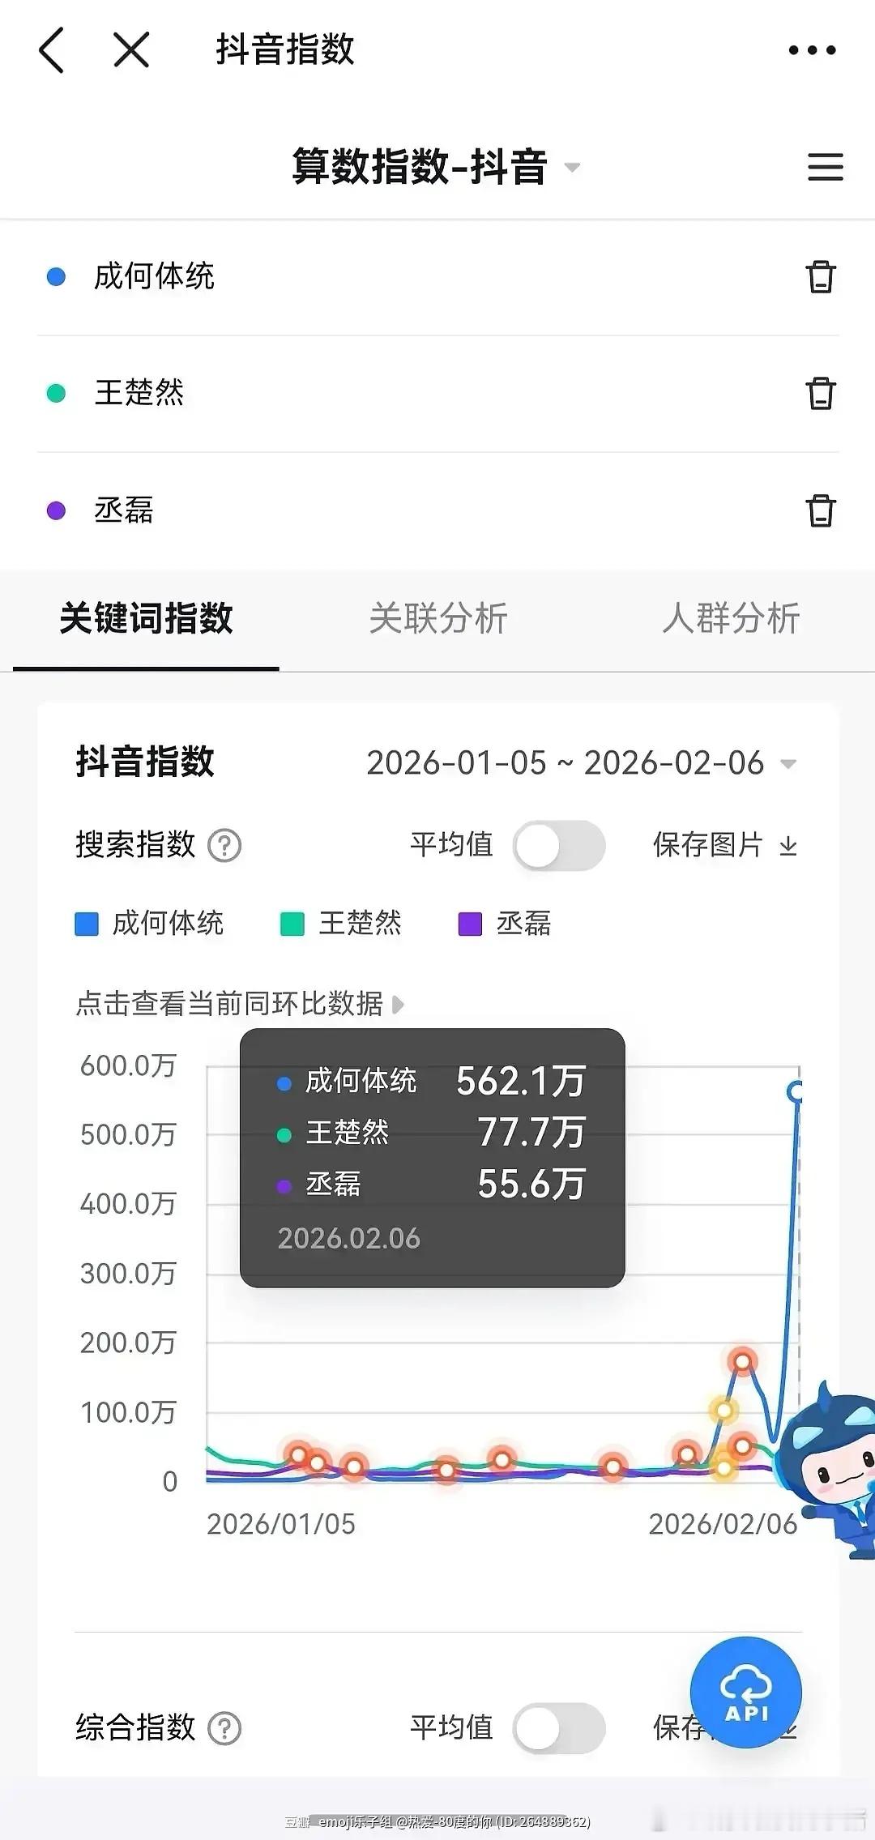Click the blue peak data point on 2026/02/06
Image resolution: width=875 pixels, height=1840 pixels.
click(x=796, y=1092)
